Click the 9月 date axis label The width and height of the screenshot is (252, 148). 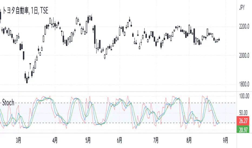(226, 140)
